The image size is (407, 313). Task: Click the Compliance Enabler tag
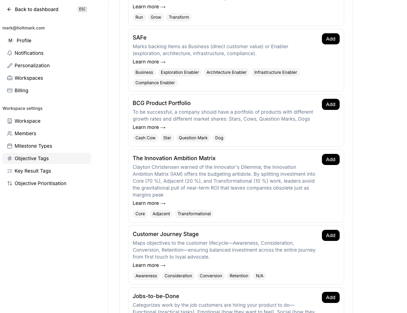155,83
